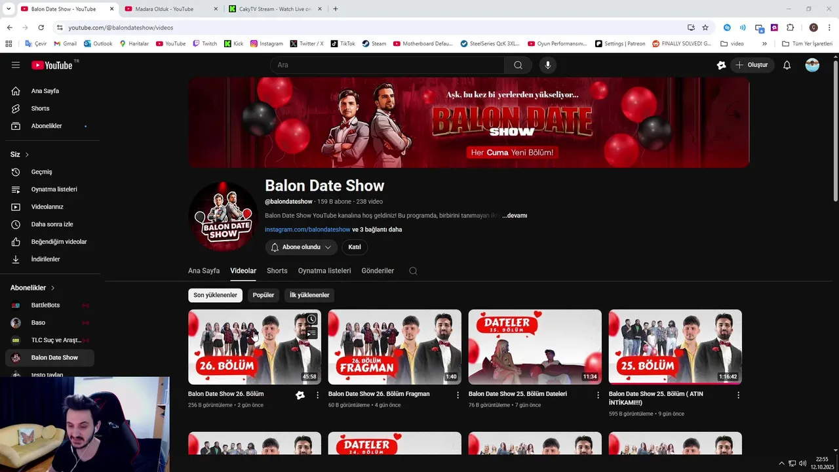Select İlk yüklenenler filter chip
Viewport: 839px width, 472px height.
(x=309, y=295)
